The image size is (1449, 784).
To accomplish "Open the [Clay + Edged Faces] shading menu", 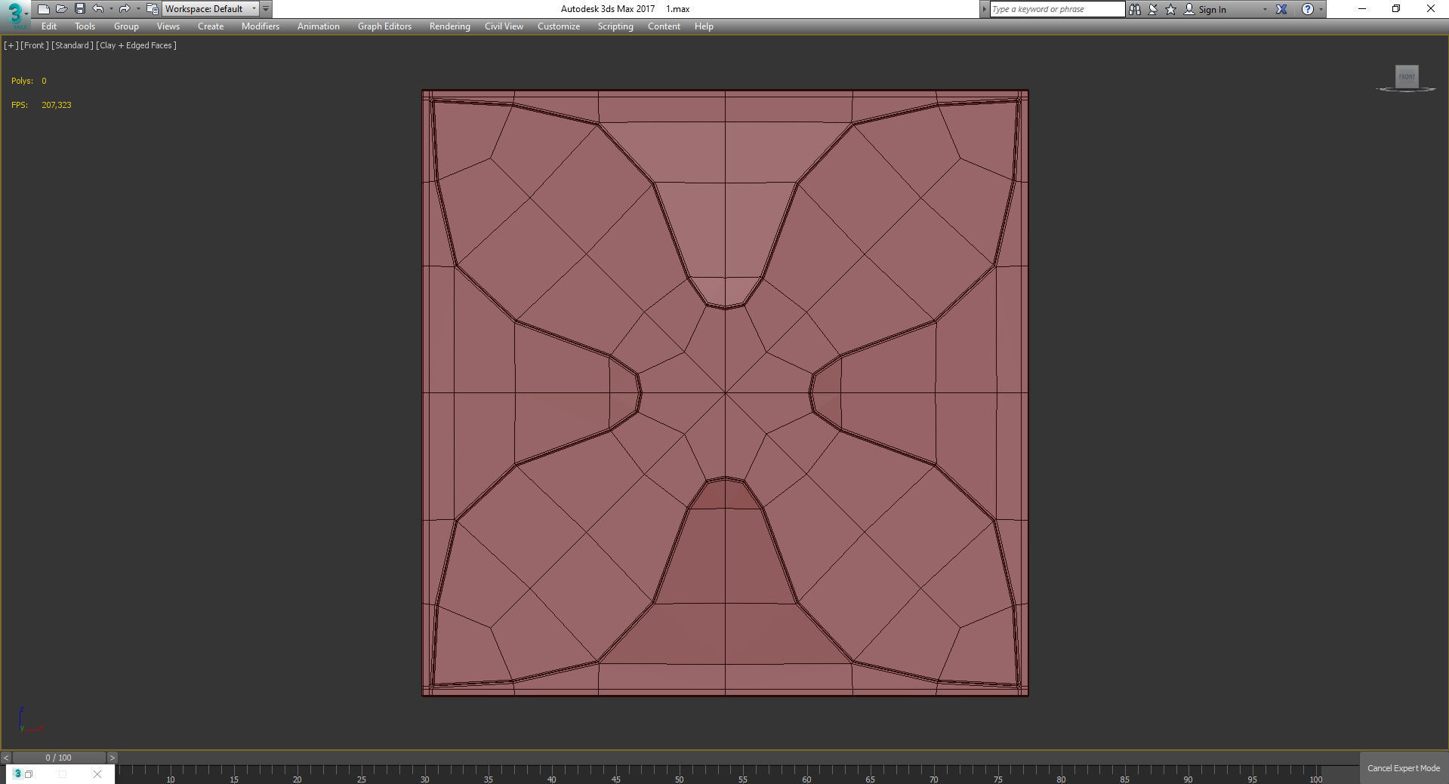I will pyautogui.click(x=137, y=45).
